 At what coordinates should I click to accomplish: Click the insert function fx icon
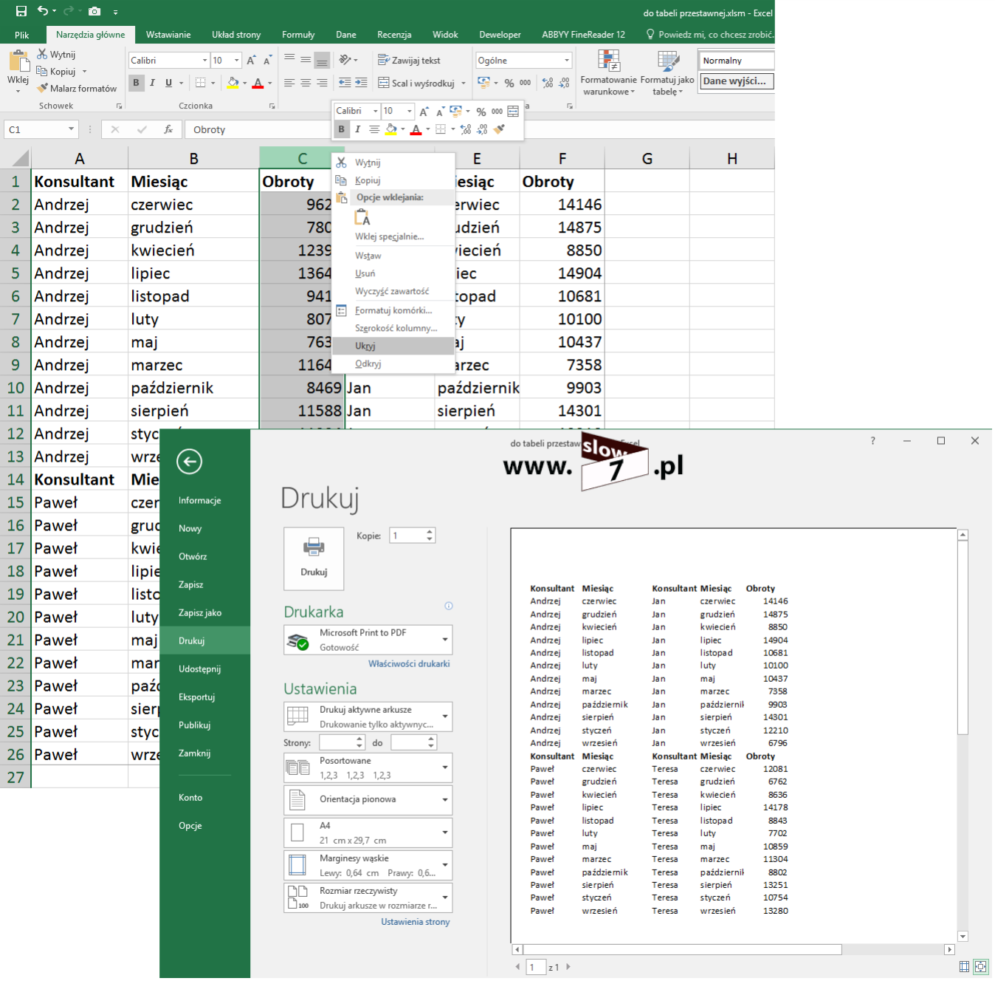click(x=168, y=129)
